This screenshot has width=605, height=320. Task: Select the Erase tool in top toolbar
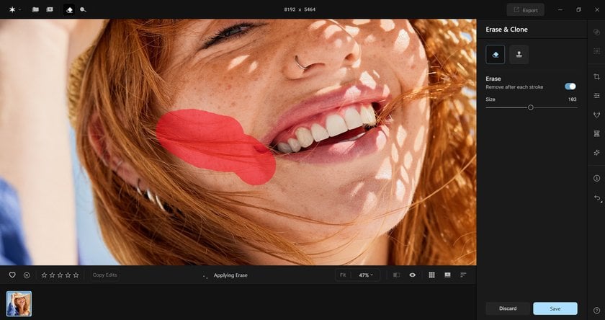69,9
